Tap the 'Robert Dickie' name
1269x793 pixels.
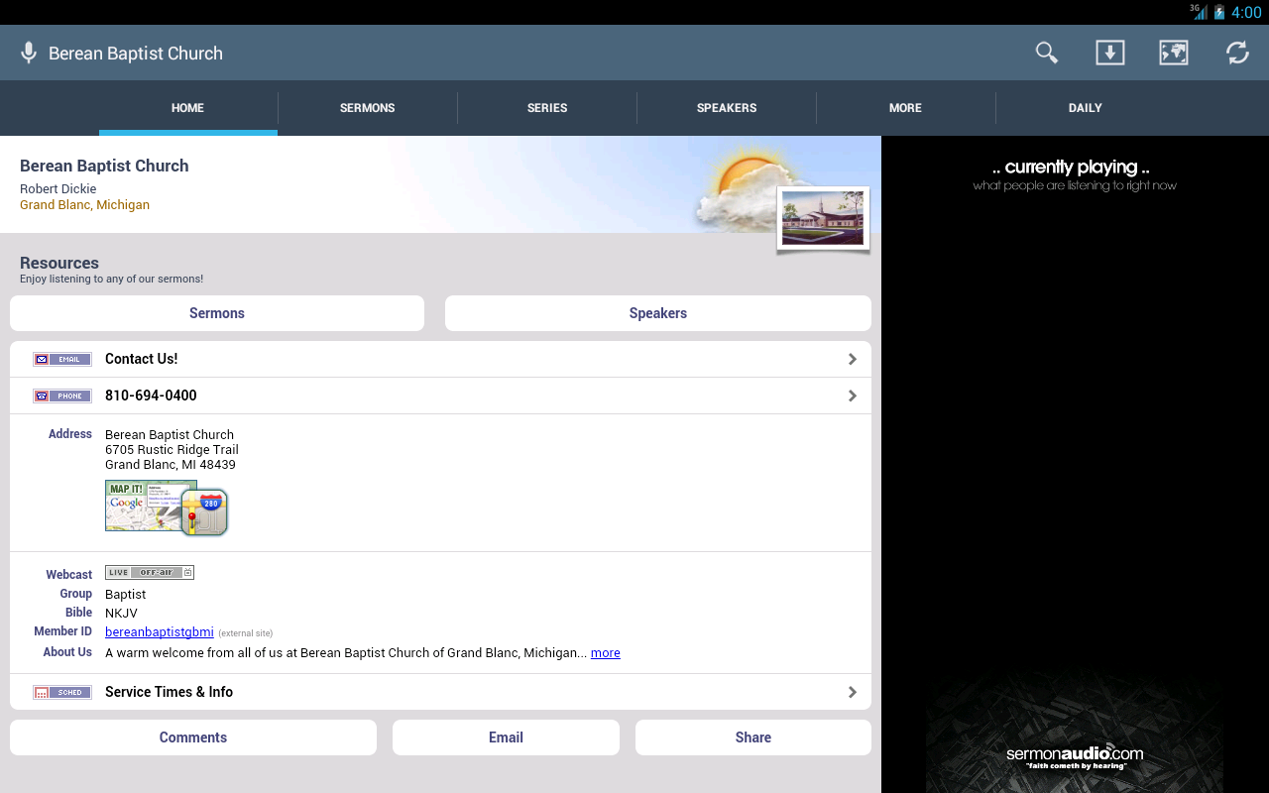pyautogui.click(x=58, y=188)
